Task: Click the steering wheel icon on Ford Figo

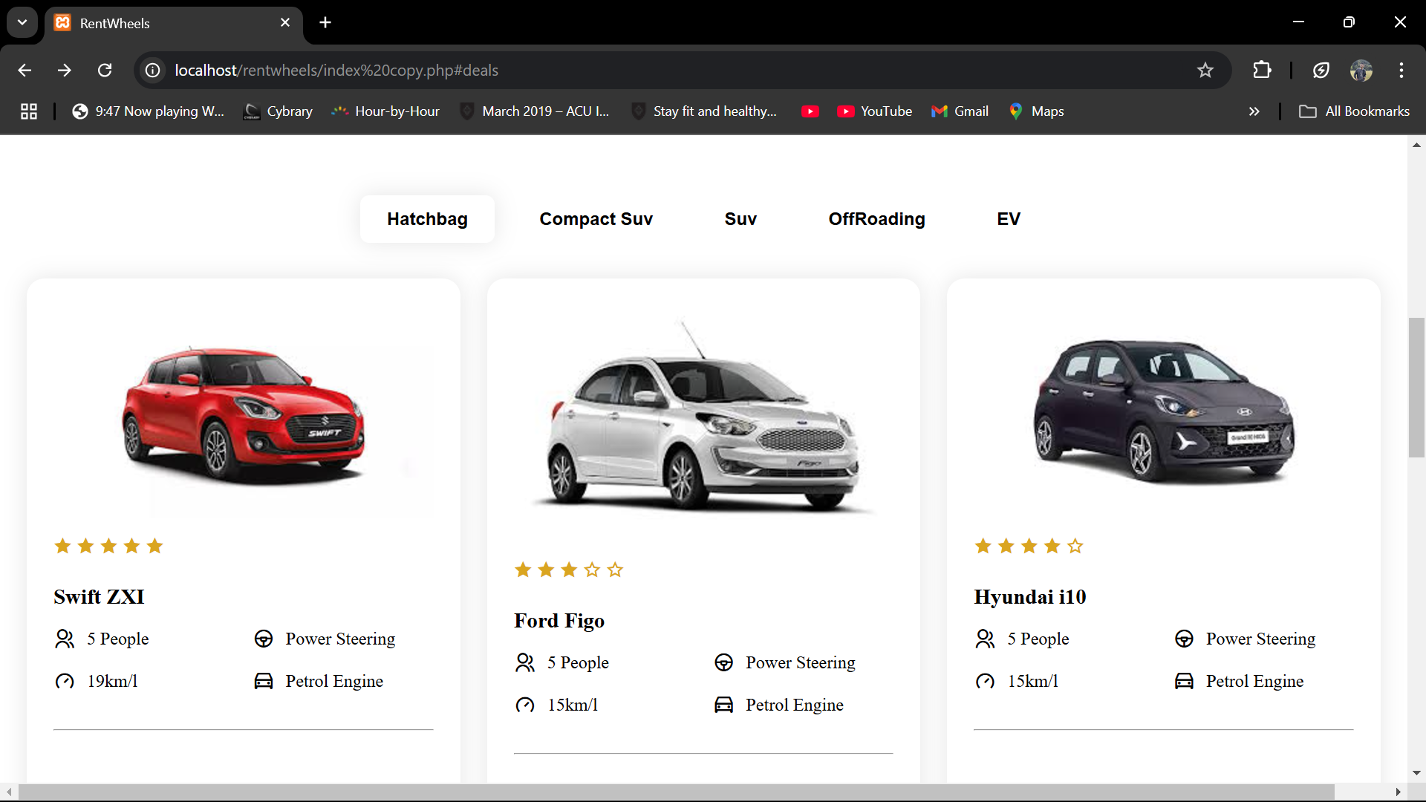Action: coord(724,662)
